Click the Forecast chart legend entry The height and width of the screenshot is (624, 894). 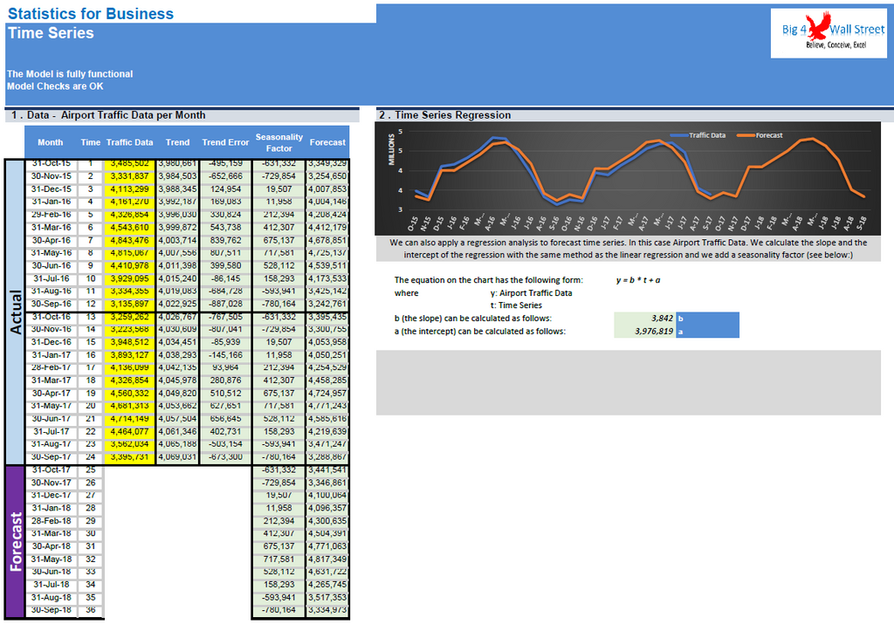[x=760, y=135]
